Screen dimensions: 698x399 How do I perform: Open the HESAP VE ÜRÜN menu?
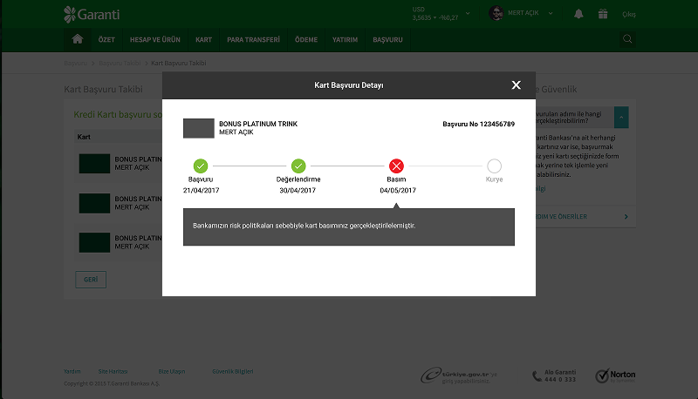click(155, 39)
